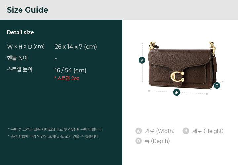Click the W x H x D (cm) label
The height and width of the screenshot is (165, 238).
pyautogui.click(x=26, y=46)
